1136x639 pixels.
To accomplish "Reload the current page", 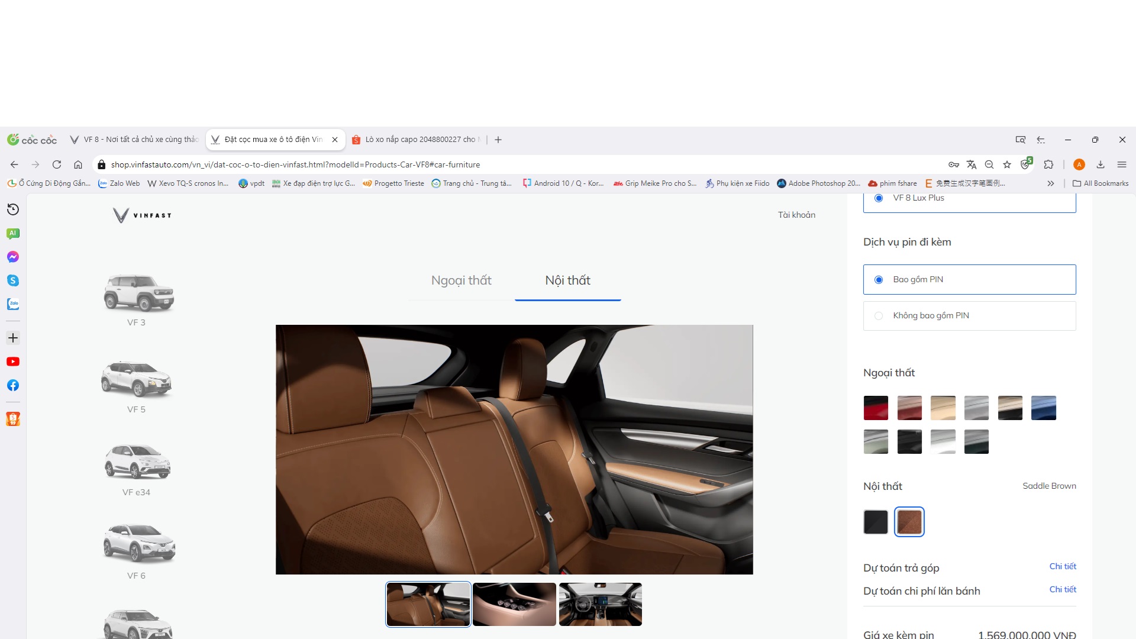I will point(57,164).
